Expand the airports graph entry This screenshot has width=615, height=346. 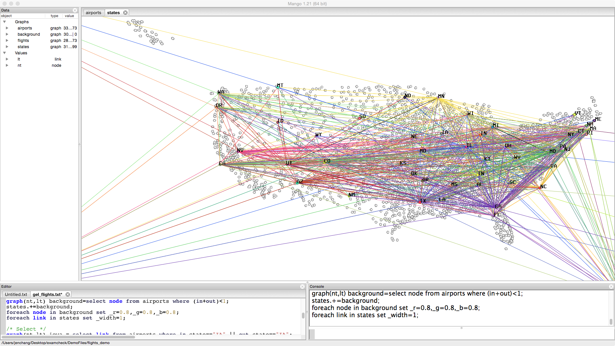[x=7, y=28]
